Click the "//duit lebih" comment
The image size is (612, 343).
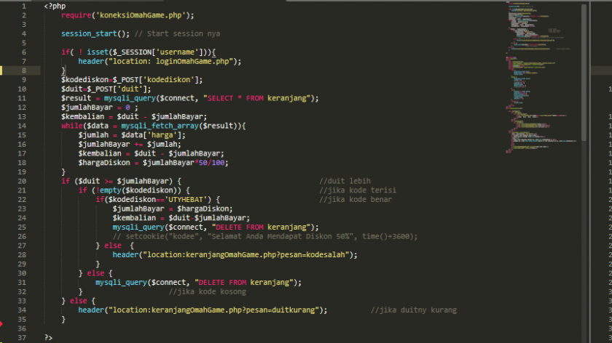[x=345, y=181]
